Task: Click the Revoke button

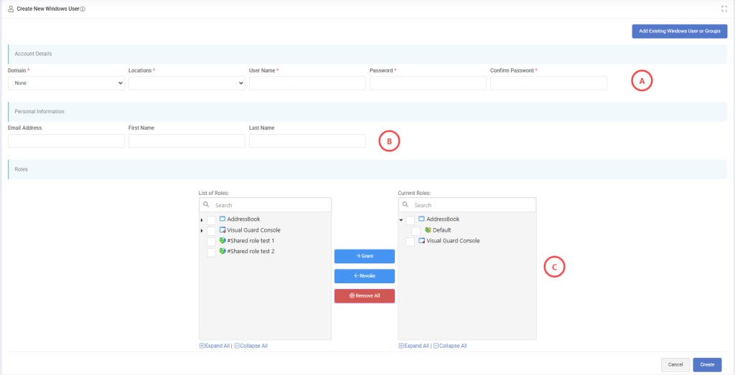Action: click(364, 276)
